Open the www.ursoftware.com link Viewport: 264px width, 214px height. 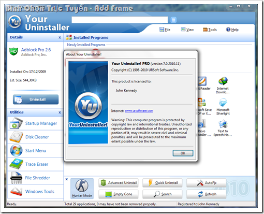tap(139, 111)
